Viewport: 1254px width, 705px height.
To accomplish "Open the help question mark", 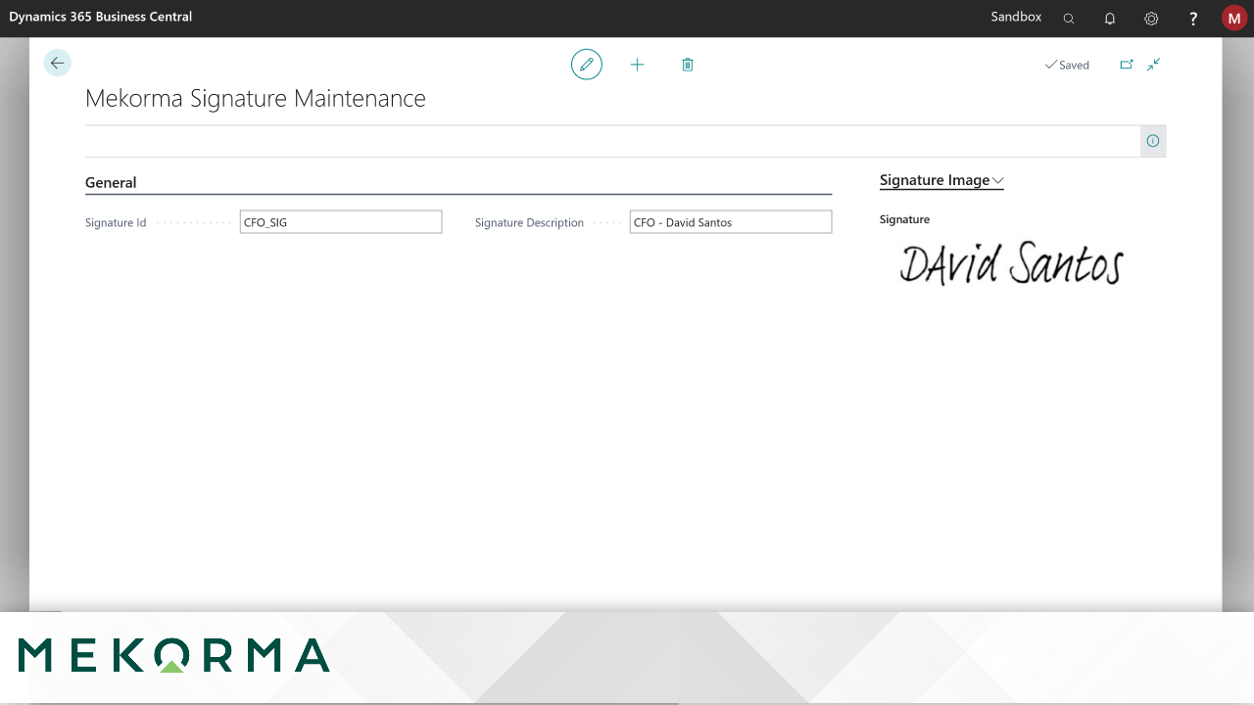I will tap(1193, 19).
